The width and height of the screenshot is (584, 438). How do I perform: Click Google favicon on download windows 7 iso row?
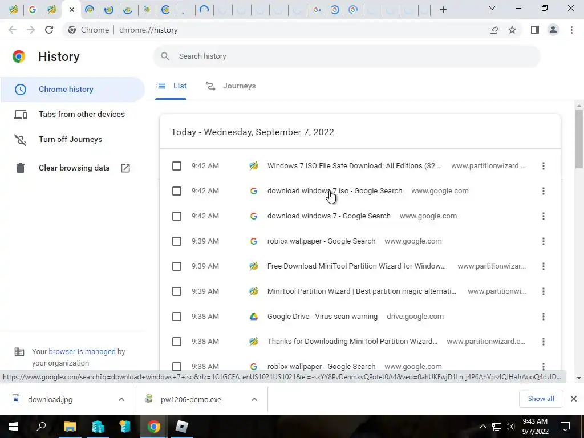(254, 191)
